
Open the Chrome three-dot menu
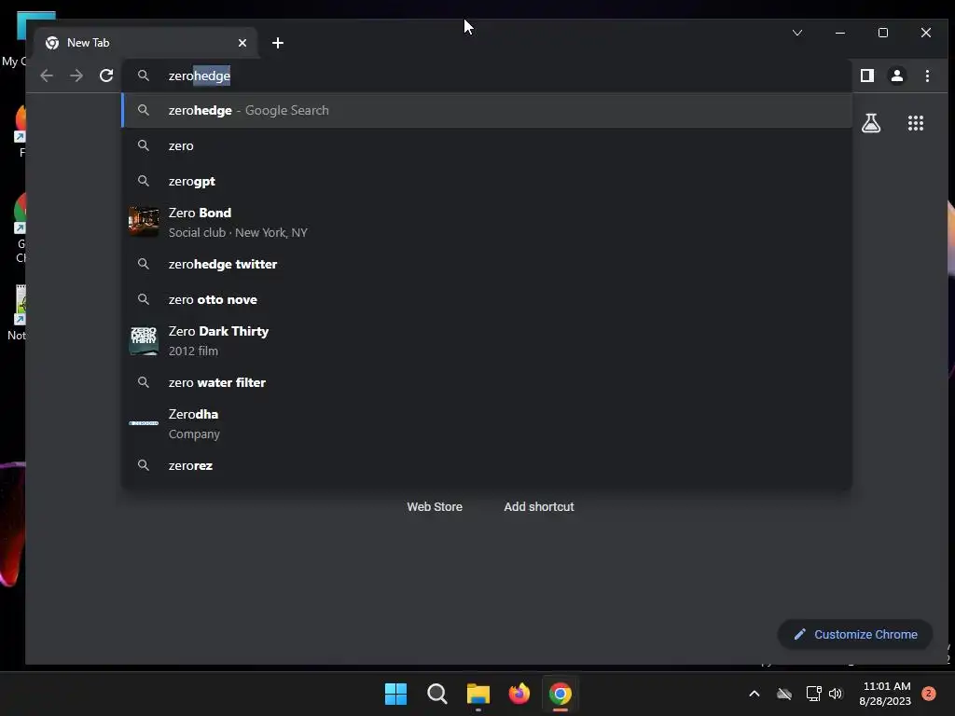[x=927, y=76]
